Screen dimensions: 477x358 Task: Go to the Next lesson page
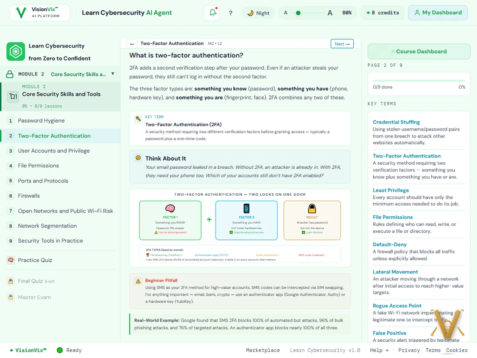tap(342, 44)
